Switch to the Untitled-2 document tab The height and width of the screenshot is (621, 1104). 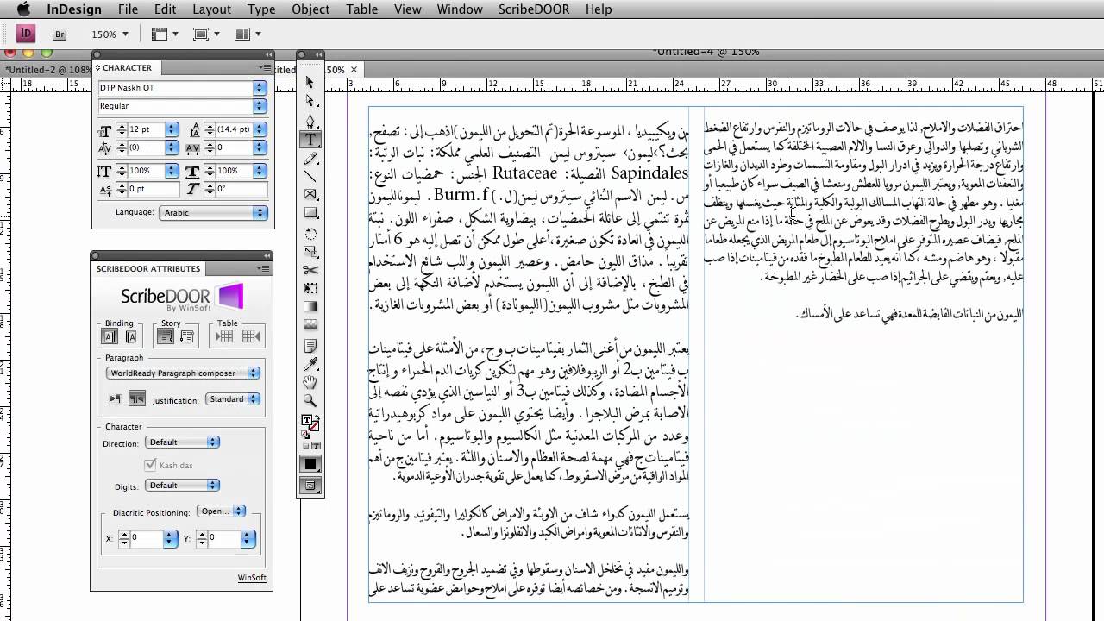[x=47, y=69]
